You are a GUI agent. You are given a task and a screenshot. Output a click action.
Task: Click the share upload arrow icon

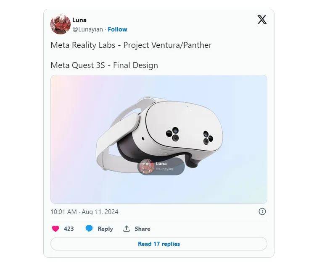127,229
